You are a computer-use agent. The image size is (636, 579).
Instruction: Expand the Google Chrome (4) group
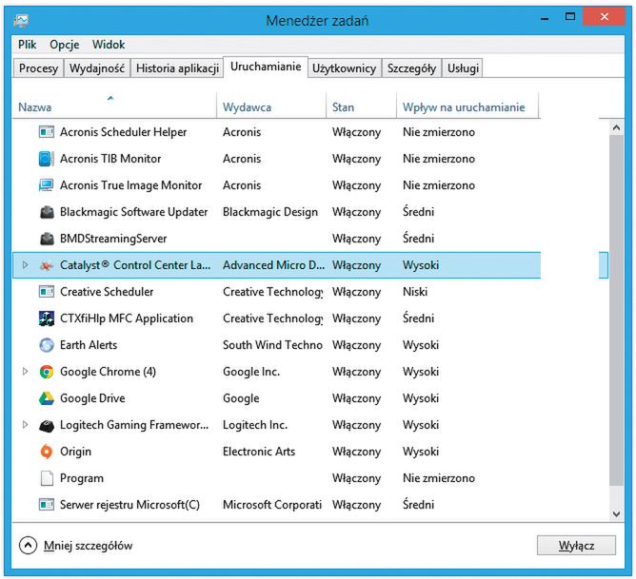pos(25,372)
